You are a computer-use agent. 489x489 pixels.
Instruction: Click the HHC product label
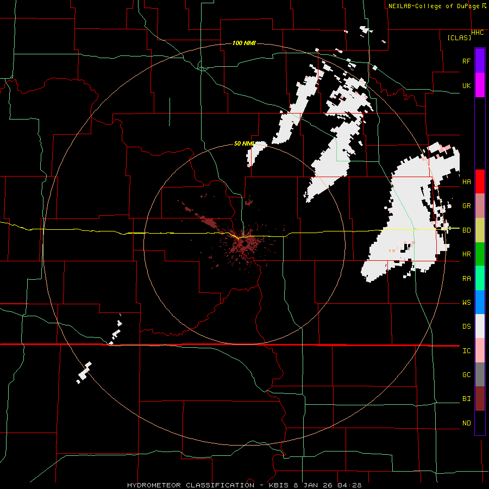pyautogui.click(x=478, y=33)
